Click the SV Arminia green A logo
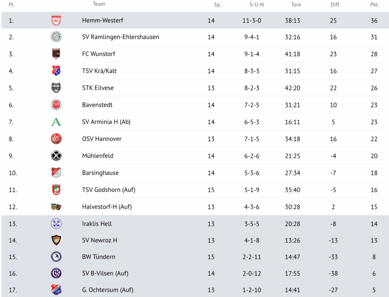 pyautogui.click(x=56, y=122)
